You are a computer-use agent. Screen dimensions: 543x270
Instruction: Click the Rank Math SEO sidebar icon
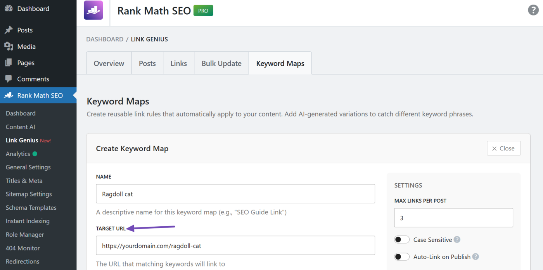[x=9, y=95]
